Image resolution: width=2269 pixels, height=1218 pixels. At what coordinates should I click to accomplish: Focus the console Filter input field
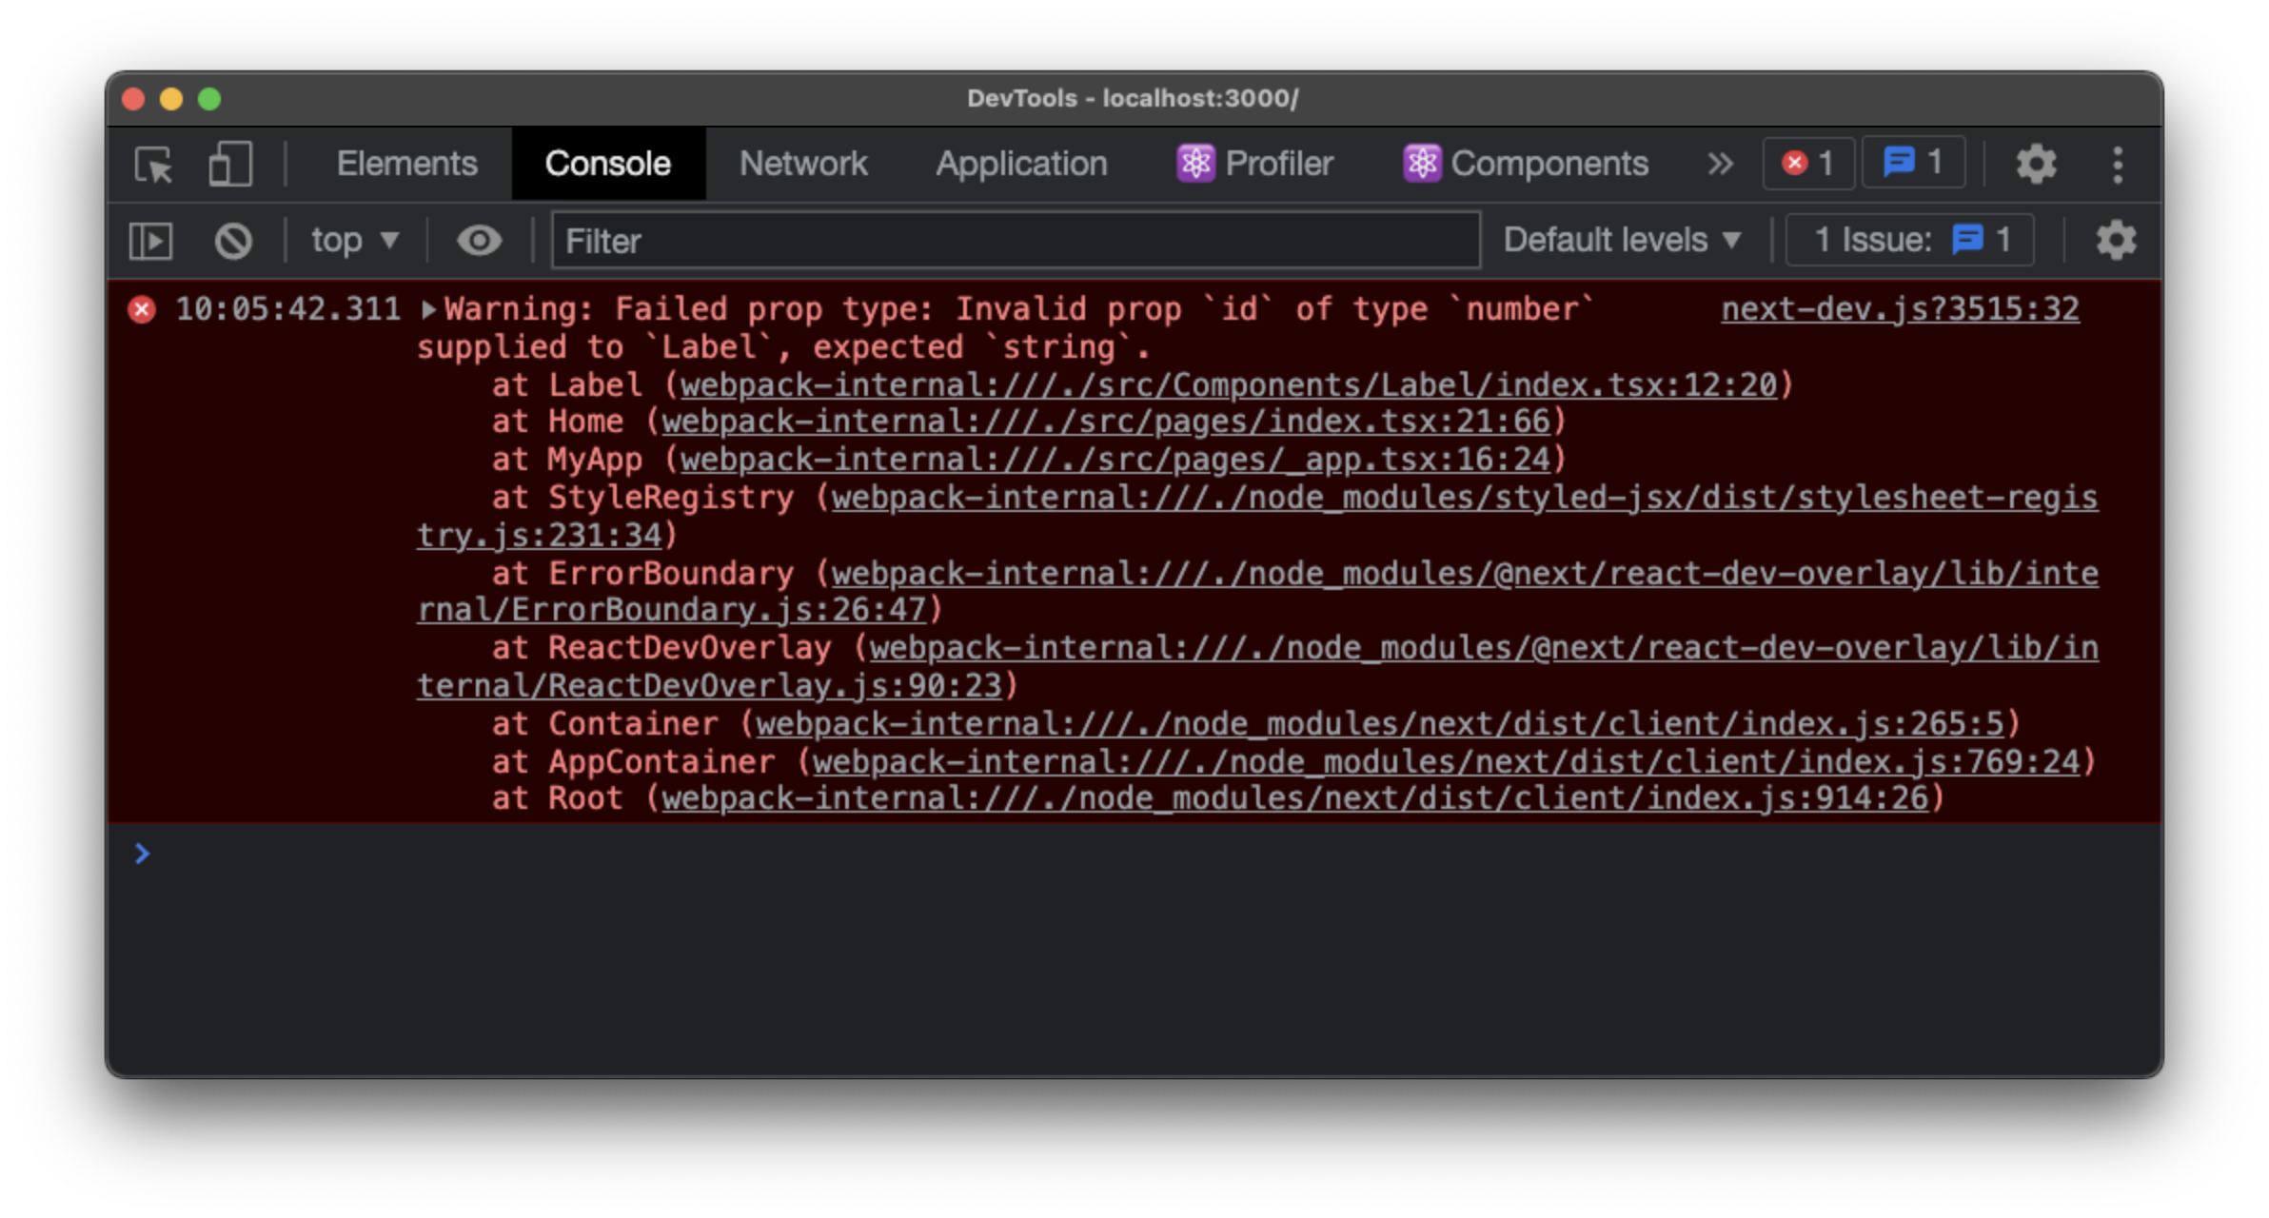(x=1015, y=241)
